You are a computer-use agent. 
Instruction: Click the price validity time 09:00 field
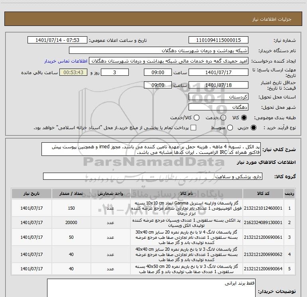click(158, 85)
